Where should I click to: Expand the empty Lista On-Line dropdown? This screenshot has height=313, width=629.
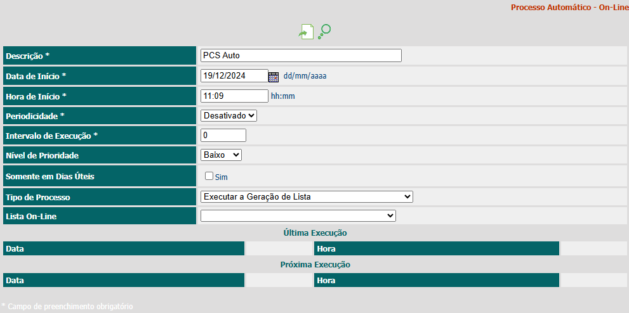pyautogui.click(x=298, y=215)
